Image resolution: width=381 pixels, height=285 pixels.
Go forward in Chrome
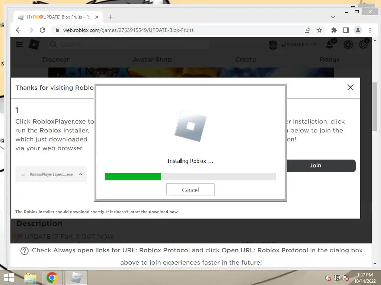tap(31, 30)
